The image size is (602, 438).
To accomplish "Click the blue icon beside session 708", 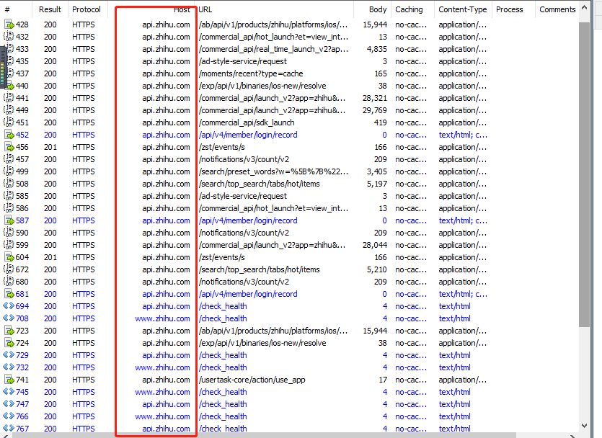I will (9, 318).
